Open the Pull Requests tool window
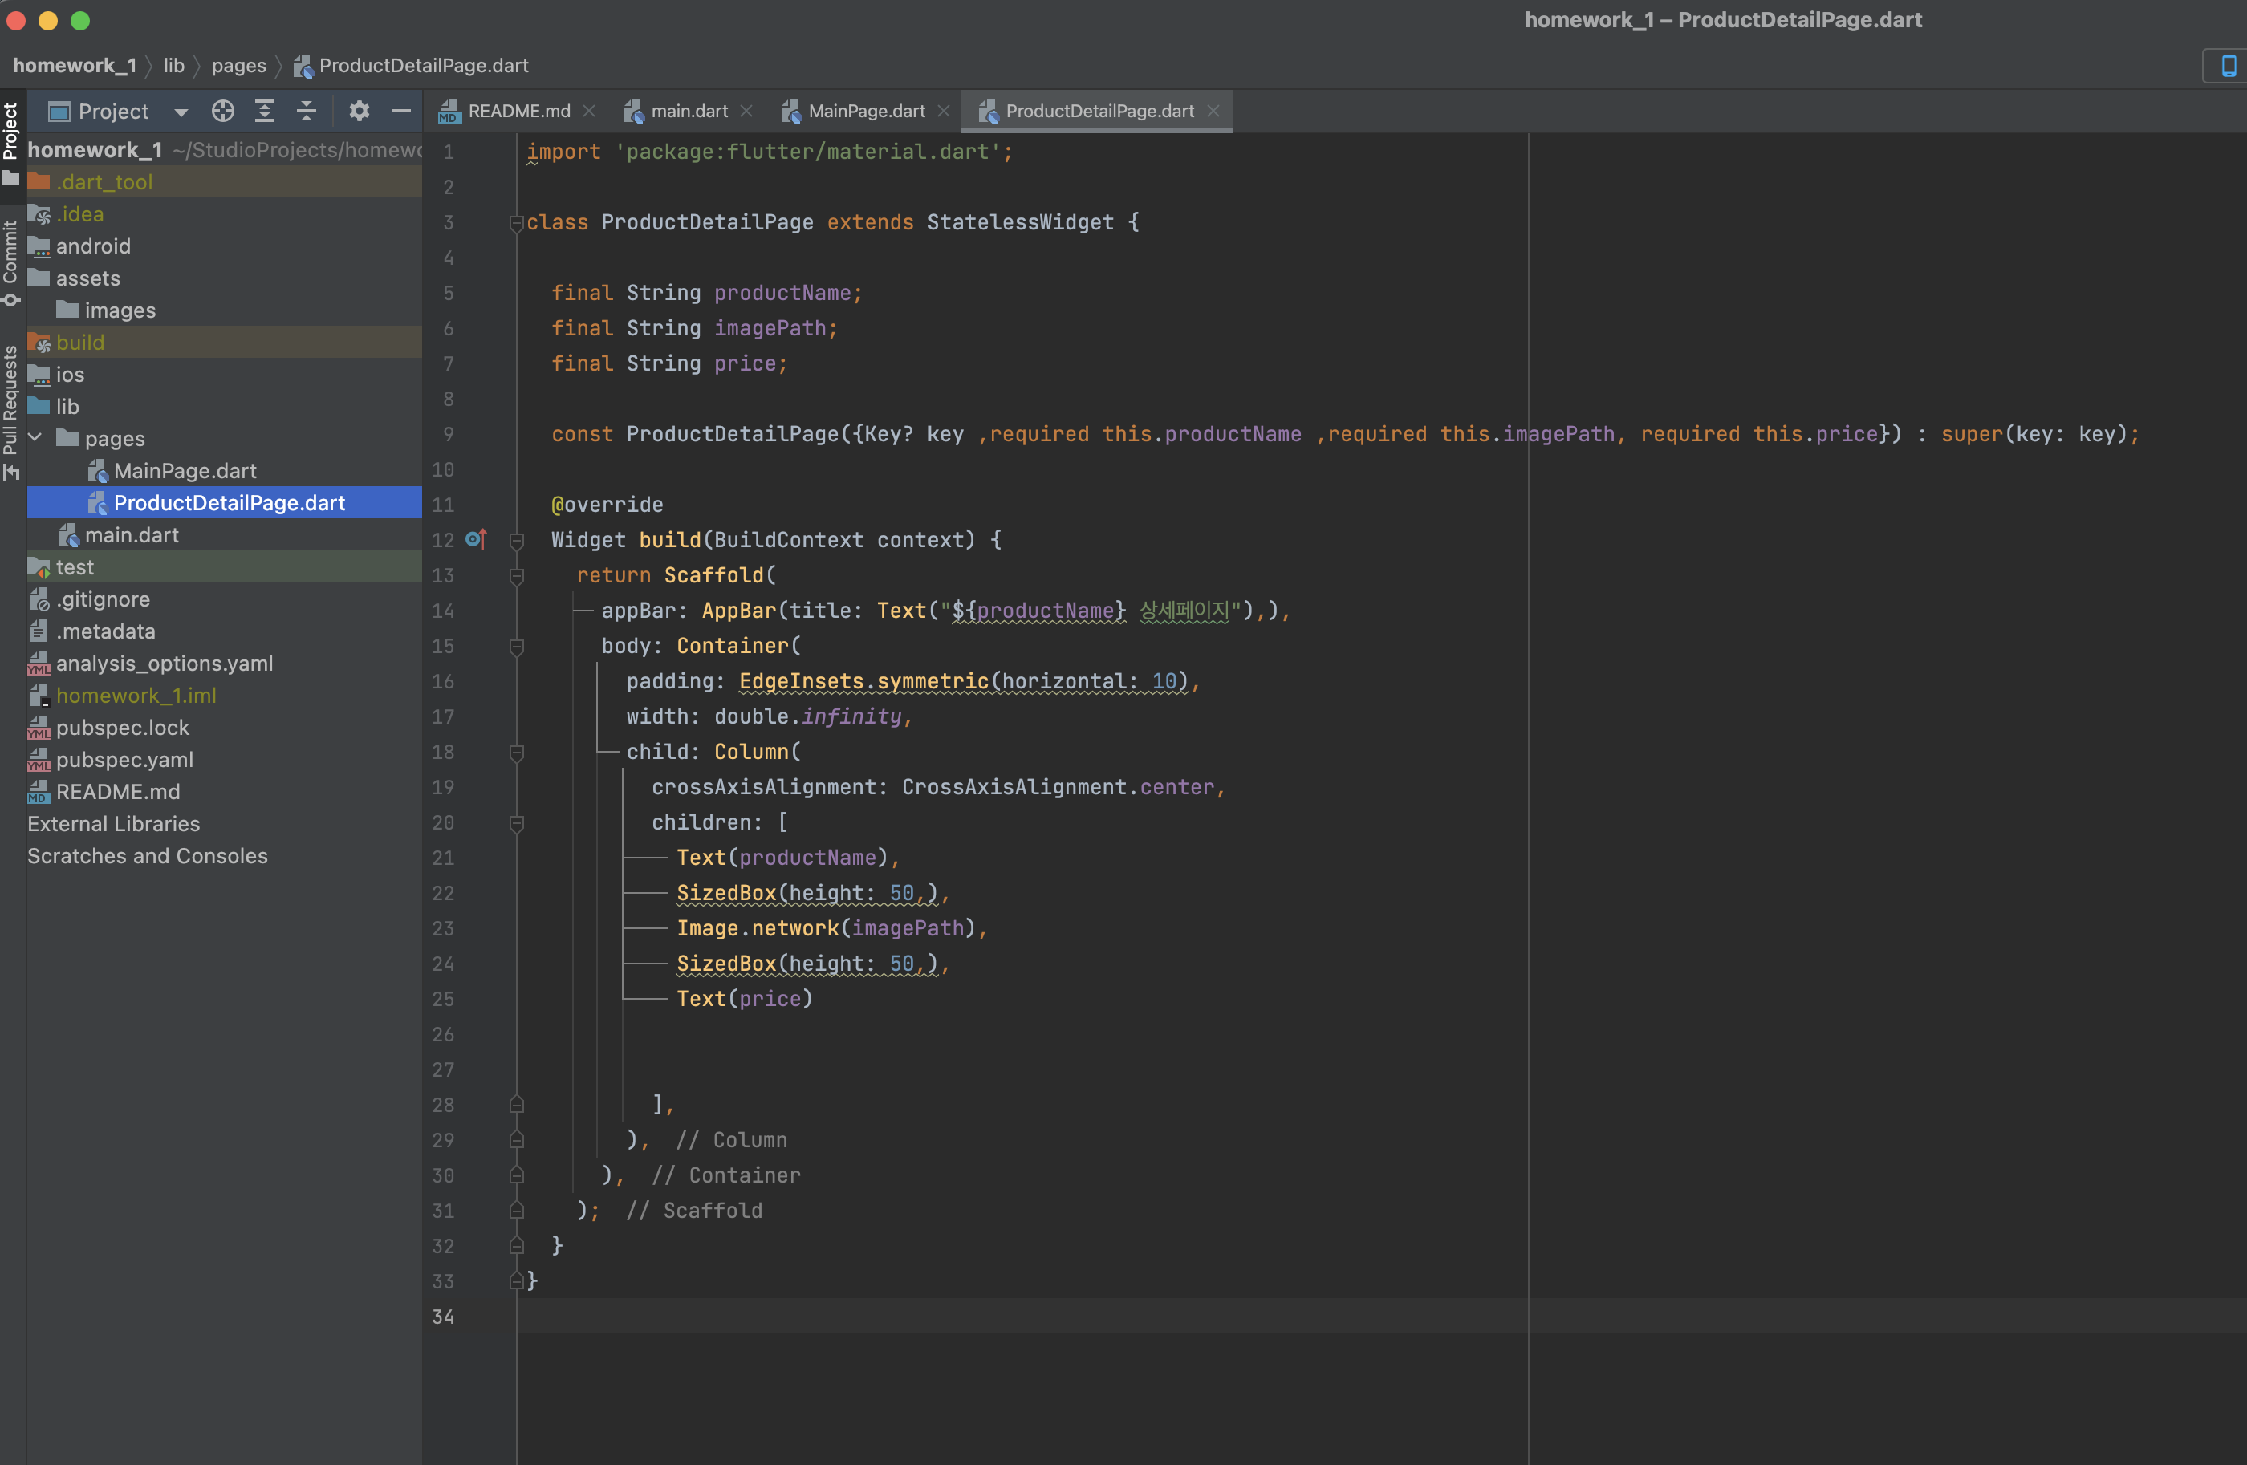 point(10,411)
